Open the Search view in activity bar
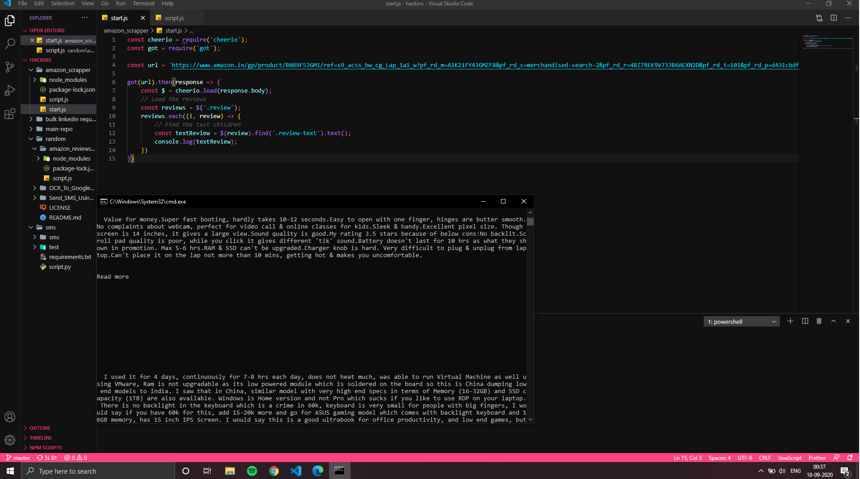The width and height of the screenshot is (860, 479). (10, 44)
